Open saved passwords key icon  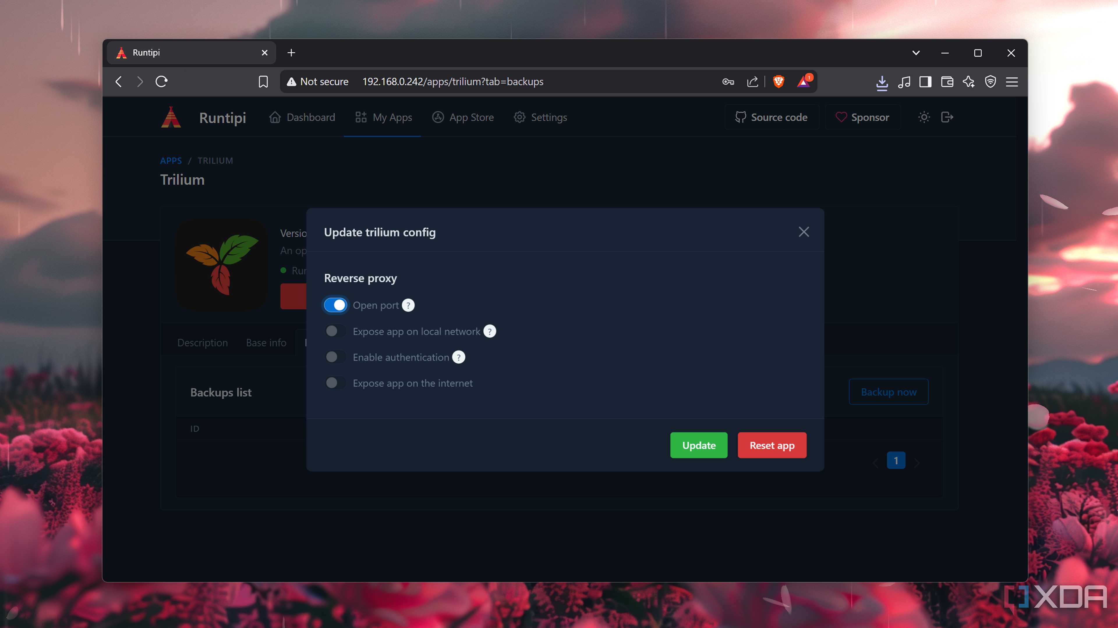(x=728, y=81)
